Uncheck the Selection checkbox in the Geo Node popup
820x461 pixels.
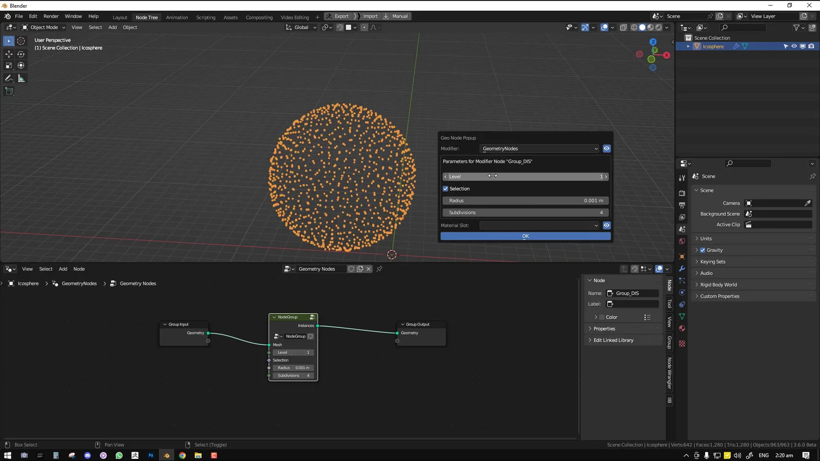click(x=445, y=188)
